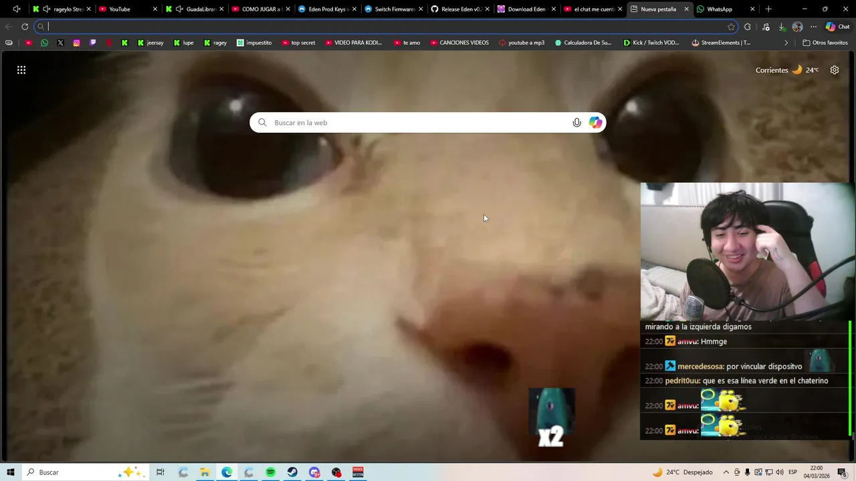Switch to the YouTube tab

(x=127, y=9)
